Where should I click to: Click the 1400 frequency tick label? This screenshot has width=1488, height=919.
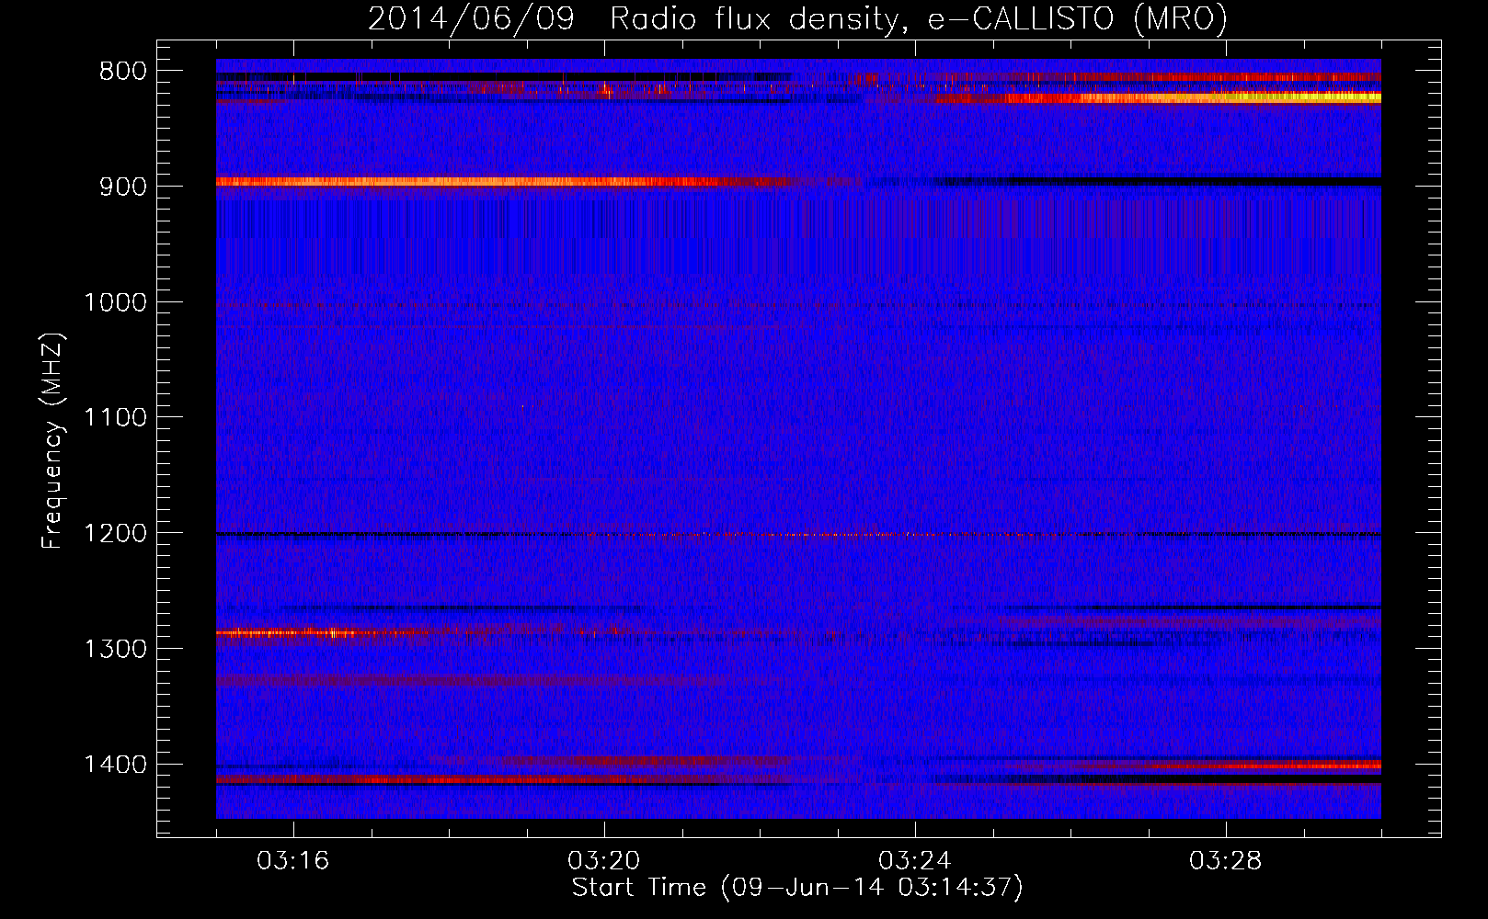pyautogui.click(x=115, y=765)
